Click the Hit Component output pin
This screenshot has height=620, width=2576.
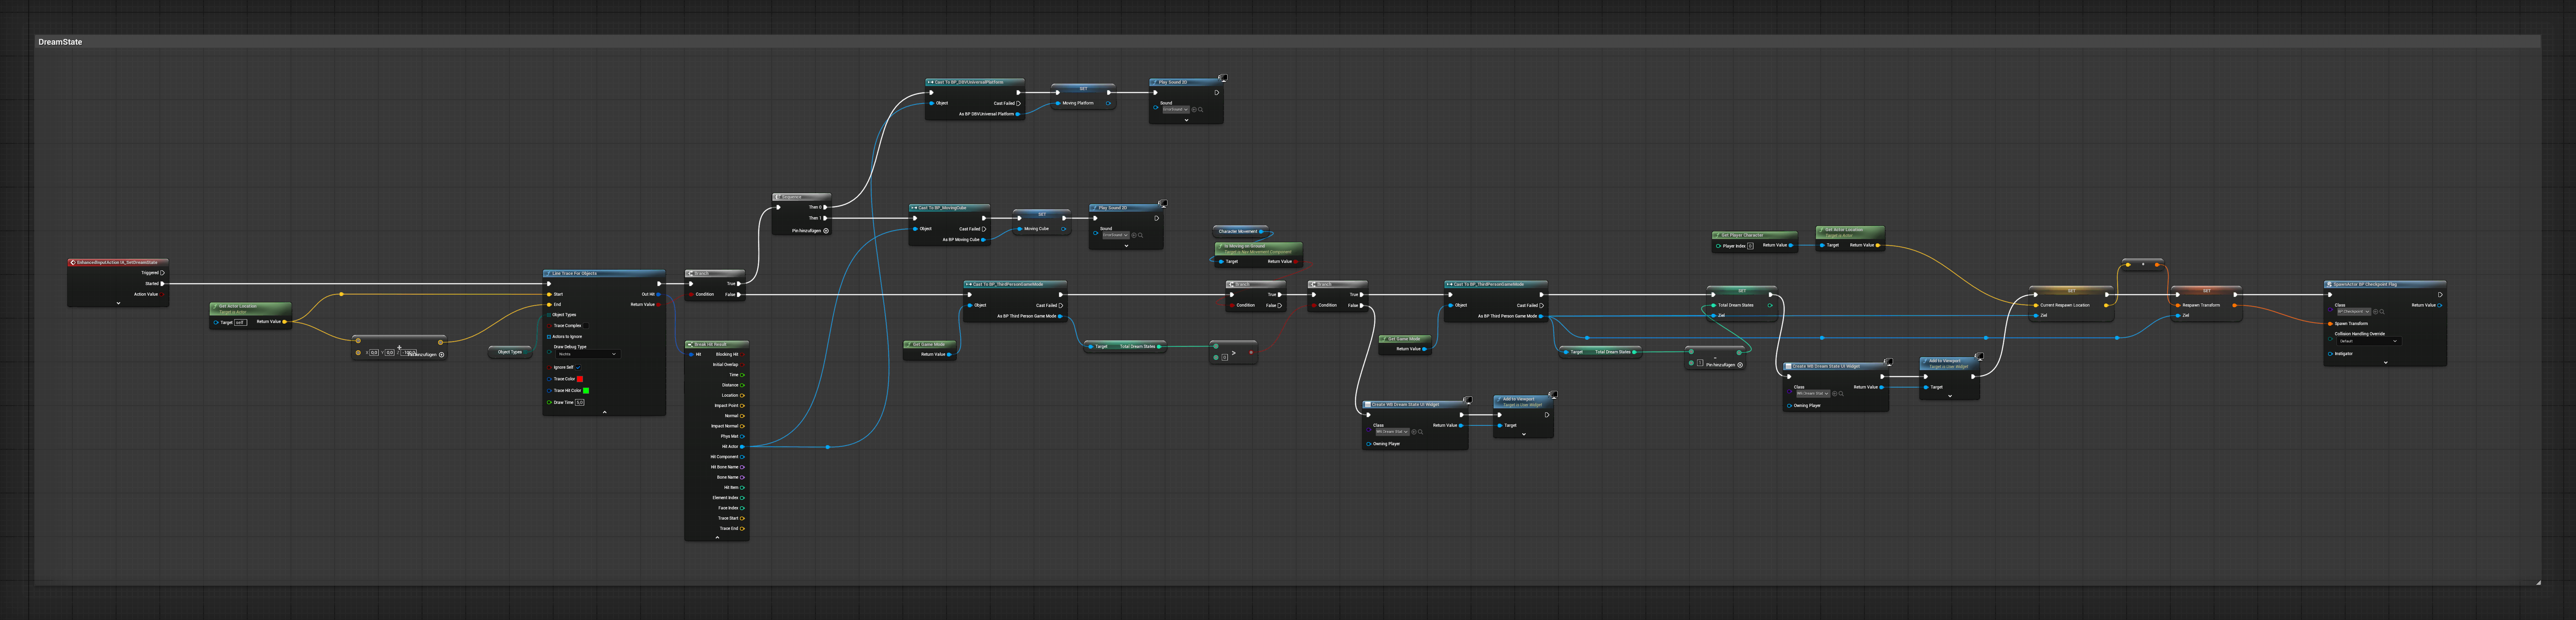click(x=742, y=457)
